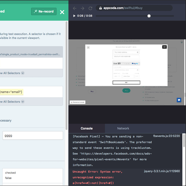
Task: Expand first Show All Selectors chevron
Action: [23, 73]
